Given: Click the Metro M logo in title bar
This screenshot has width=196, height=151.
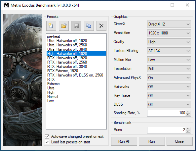Looking at the screenshot, I should click(6, 5).
